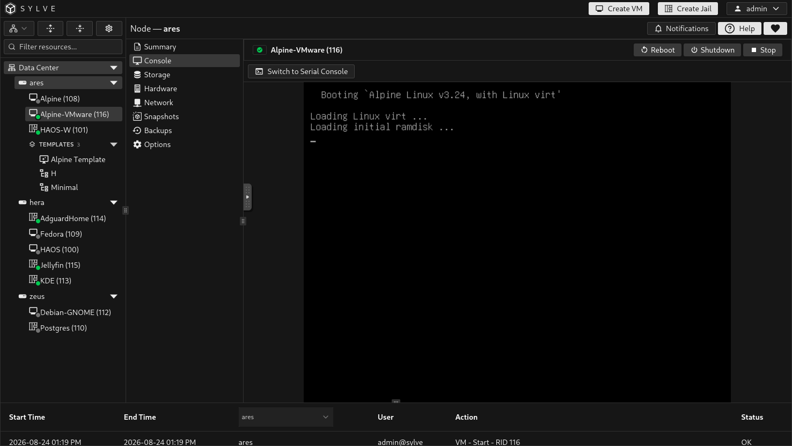Open Alpine Template entry

click(x=78, y=159)
